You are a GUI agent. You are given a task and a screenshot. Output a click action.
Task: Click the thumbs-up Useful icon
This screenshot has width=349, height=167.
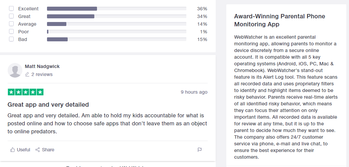pyautogui.click(x=12, y=150)
